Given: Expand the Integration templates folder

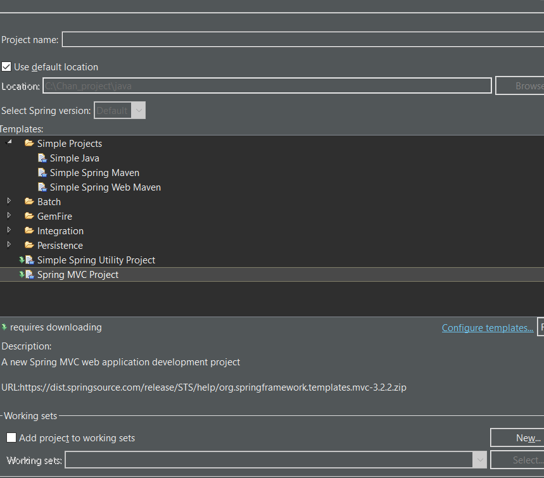Looking at the screenshot, I should (9, 230).
